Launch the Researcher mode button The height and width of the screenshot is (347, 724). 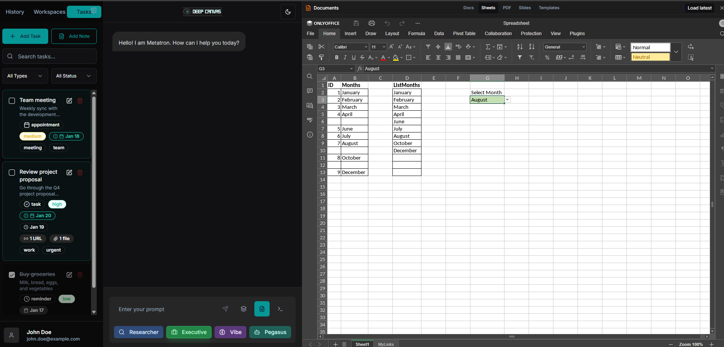[138, 332]
